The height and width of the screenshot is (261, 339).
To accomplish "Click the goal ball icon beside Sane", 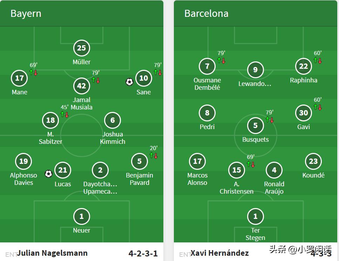I will pyautogui.click(x=129, y=82).
